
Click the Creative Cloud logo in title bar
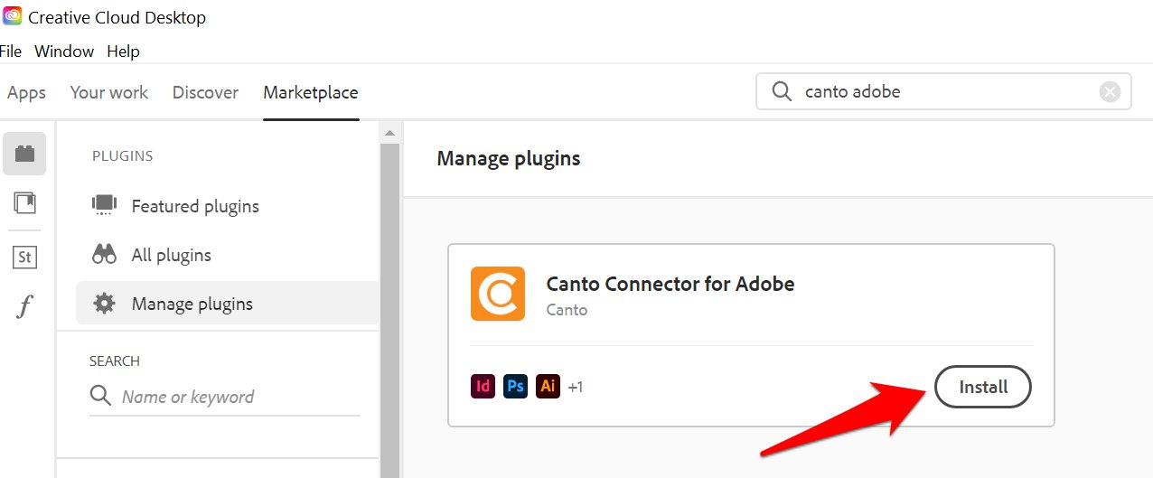point(13,16)
